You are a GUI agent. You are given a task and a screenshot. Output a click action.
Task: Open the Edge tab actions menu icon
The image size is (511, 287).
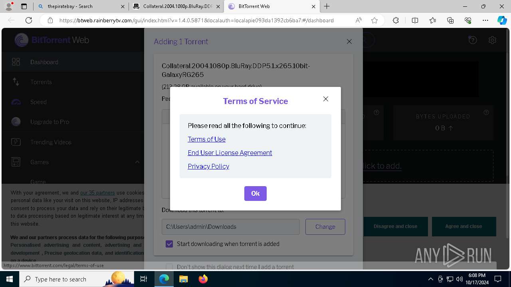pyautogui.click(x=24, y=6)
